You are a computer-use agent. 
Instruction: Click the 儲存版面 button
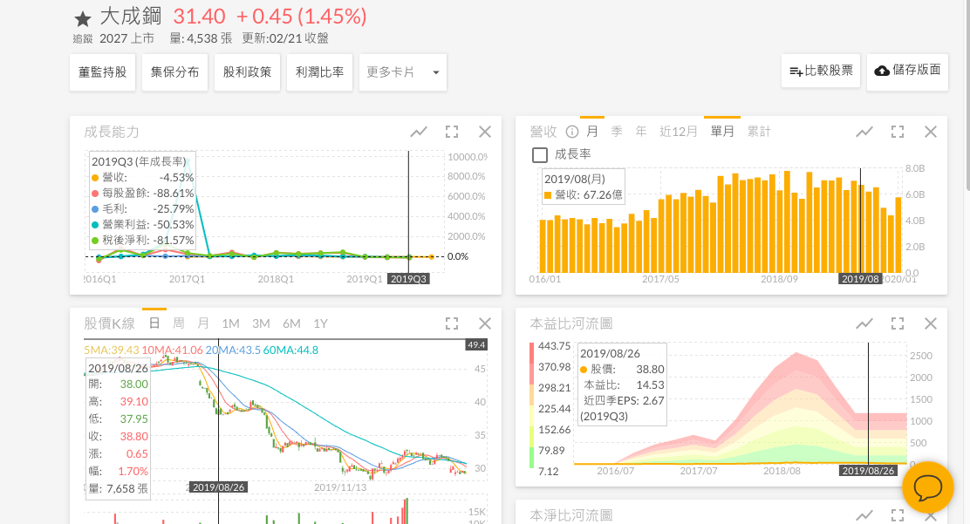point(907,71)
